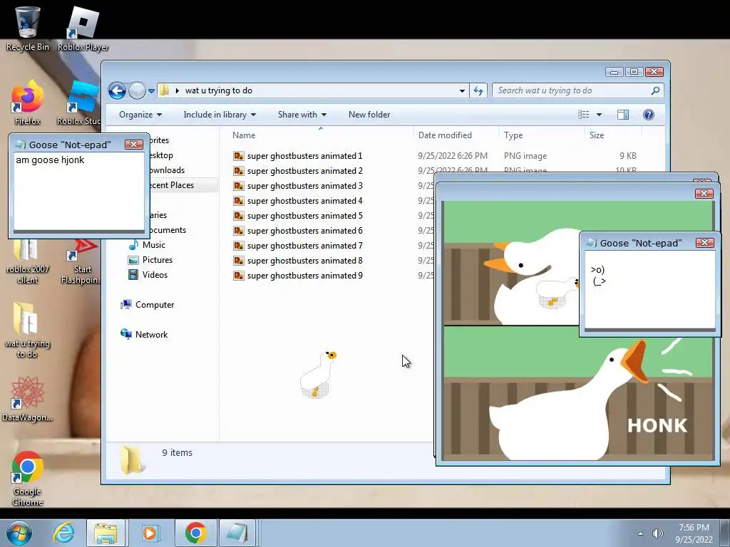
Task: Open the DataWagon desktop shortcut
Action: (27, 399)
